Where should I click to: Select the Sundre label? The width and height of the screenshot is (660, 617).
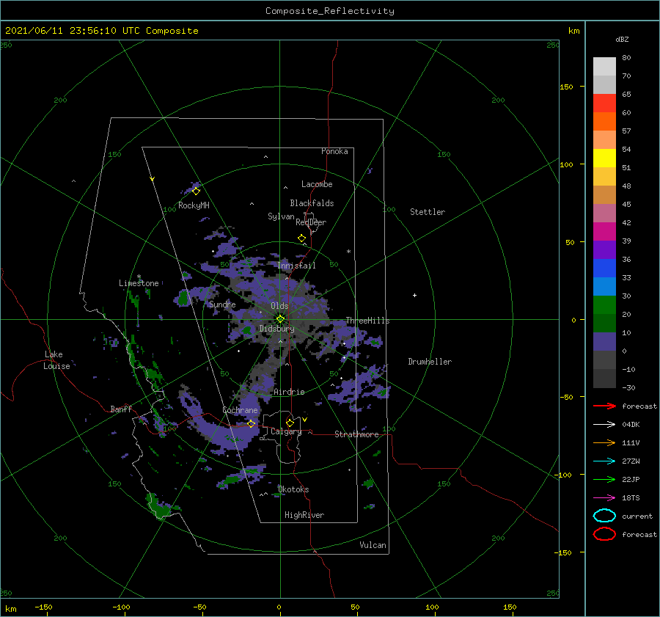222,304
